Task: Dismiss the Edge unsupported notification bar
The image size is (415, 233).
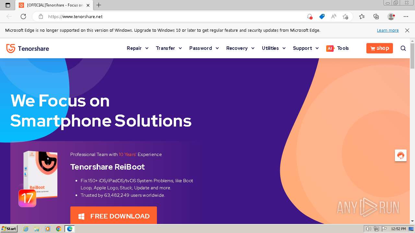Action: [407, 30]
